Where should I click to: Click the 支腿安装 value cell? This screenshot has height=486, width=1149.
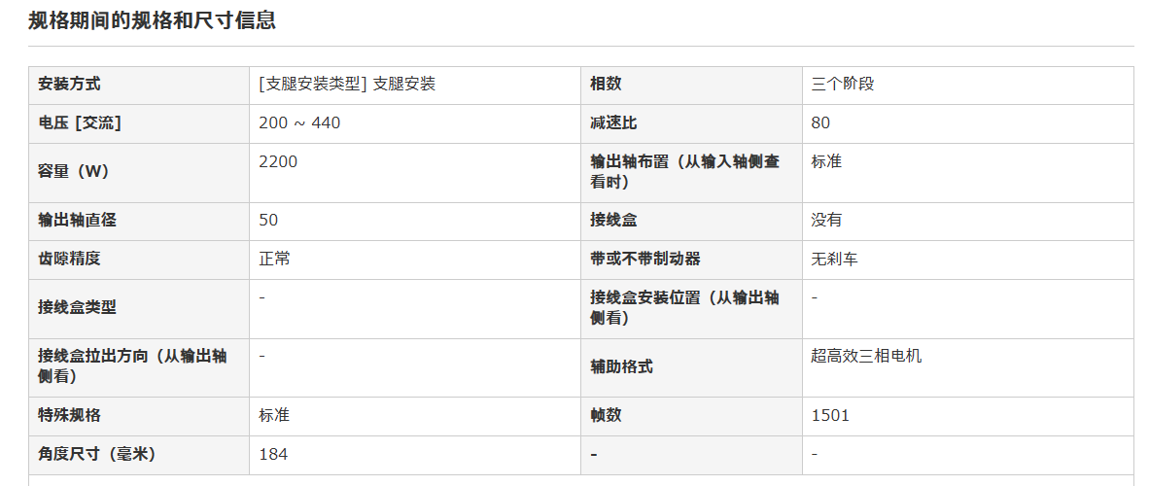[415, 85]
